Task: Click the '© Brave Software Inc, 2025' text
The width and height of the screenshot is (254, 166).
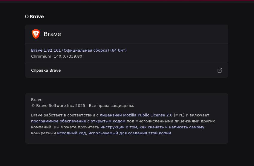Action: (58, 105)
